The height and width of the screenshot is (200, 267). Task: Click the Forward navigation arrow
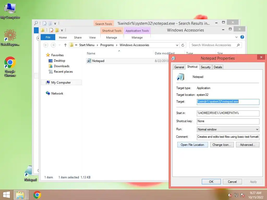pyautogui.click(x=53, y=45)
